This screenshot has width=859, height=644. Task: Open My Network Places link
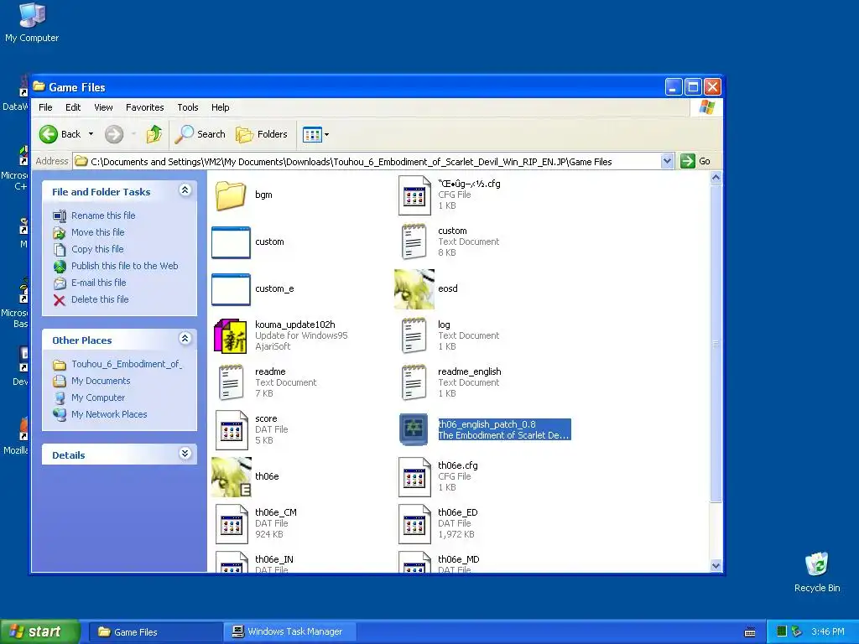coord(109,414)
